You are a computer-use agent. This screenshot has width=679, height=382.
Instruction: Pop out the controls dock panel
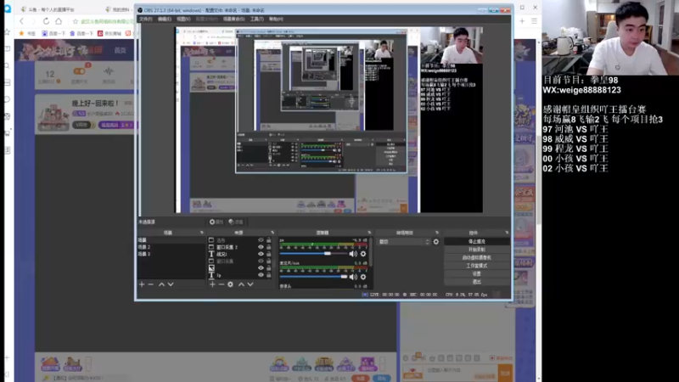pos(507,233)
